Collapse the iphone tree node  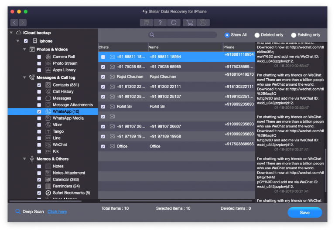[18, 41]
